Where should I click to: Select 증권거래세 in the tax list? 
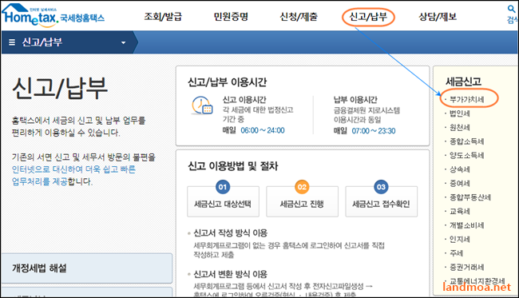[x=467, y=267]
